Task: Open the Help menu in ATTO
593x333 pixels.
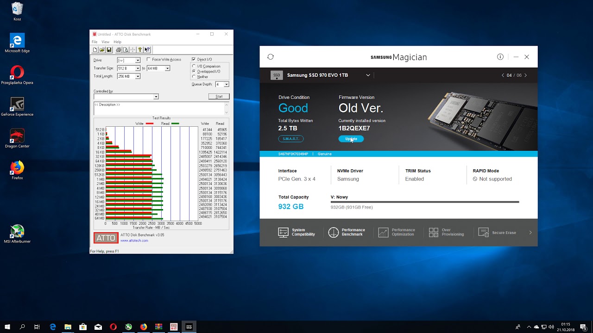Action: point(118,42)
